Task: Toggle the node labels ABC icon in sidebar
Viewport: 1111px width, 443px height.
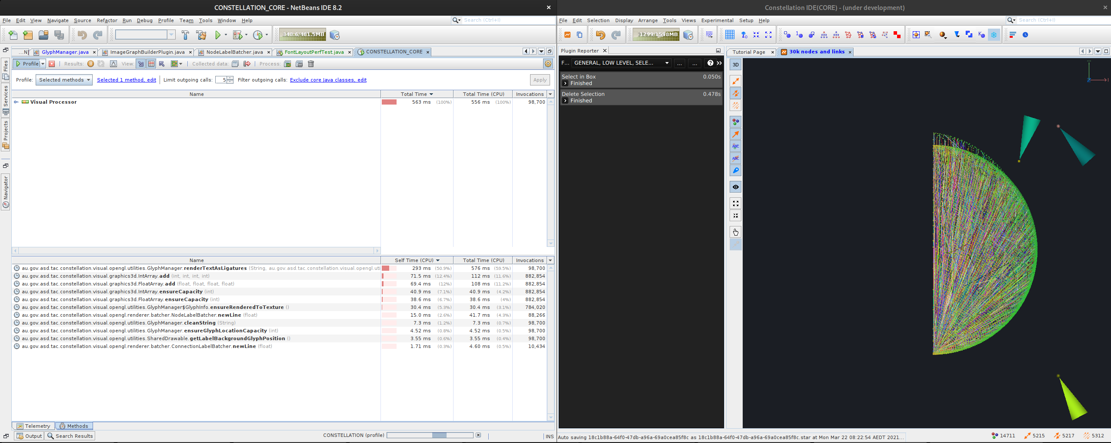Action: point(735,146)
